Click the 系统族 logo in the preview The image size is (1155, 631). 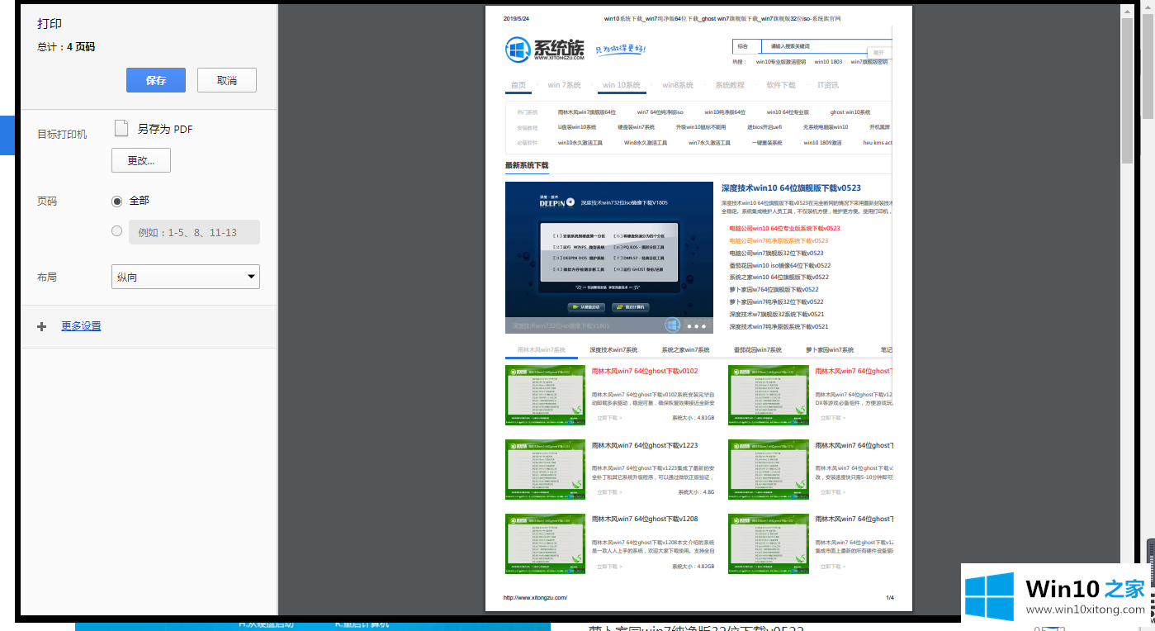(x=546, y=50)
